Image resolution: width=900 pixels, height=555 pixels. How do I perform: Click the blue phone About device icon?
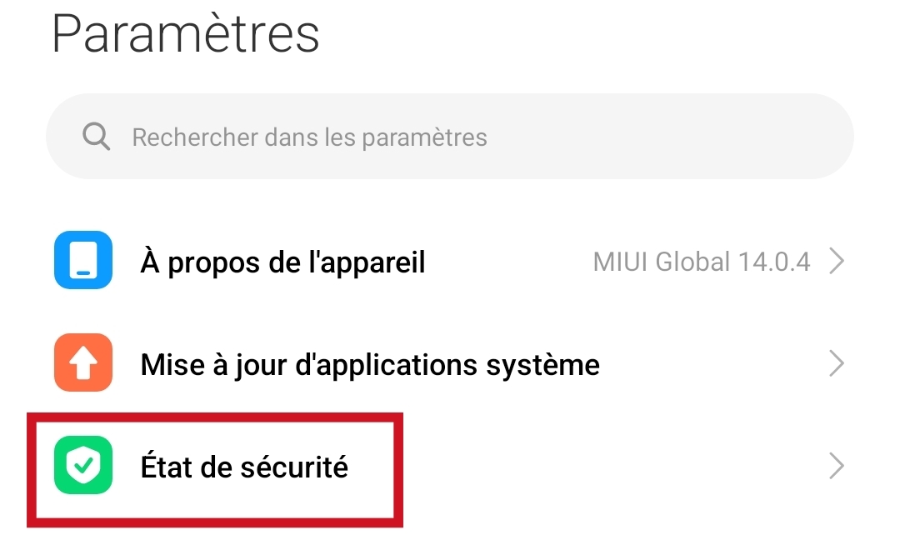(x=82, y=261)
